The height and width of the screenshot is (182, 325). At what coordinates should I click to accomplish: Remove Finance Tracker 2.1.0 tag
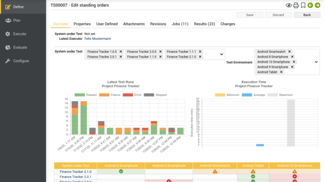(x=200, y=57)
